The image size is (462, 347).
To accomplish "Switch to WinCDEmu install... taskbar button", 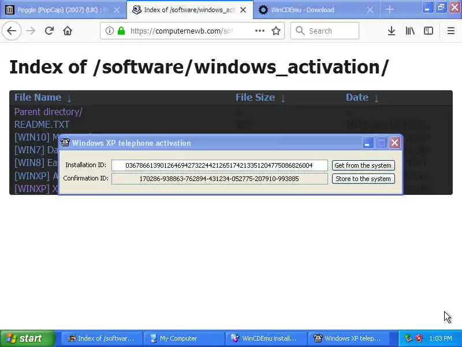I will (x=266, y=338).
